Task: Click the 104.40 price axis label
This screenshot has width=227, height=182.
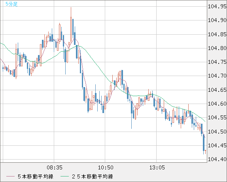Action: coord(217,160)
